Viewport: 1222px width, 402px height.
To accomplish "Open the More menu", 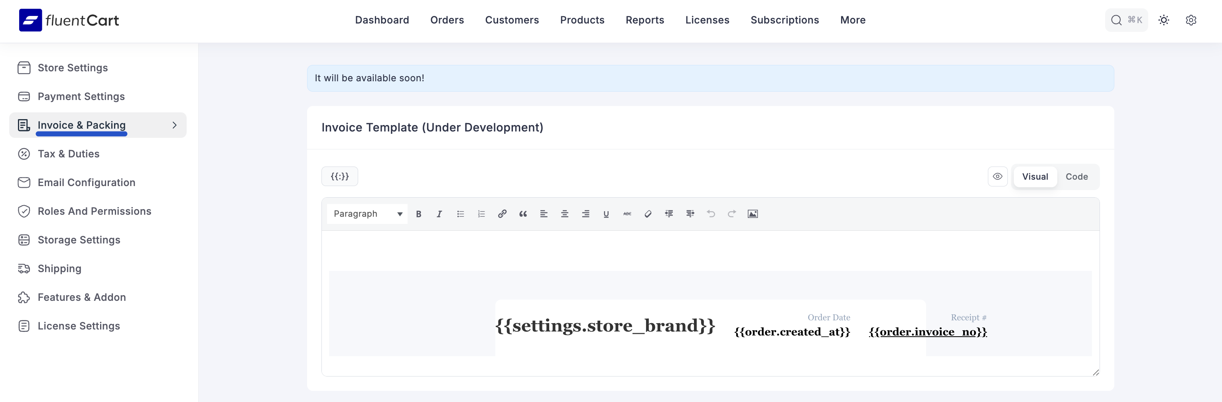I will pos(852,20).
